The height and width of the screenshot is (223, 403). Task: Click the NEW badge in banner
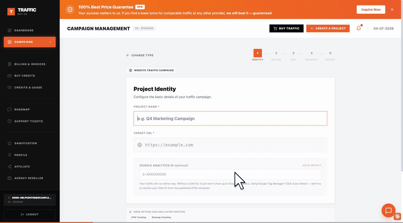[140, 7]
